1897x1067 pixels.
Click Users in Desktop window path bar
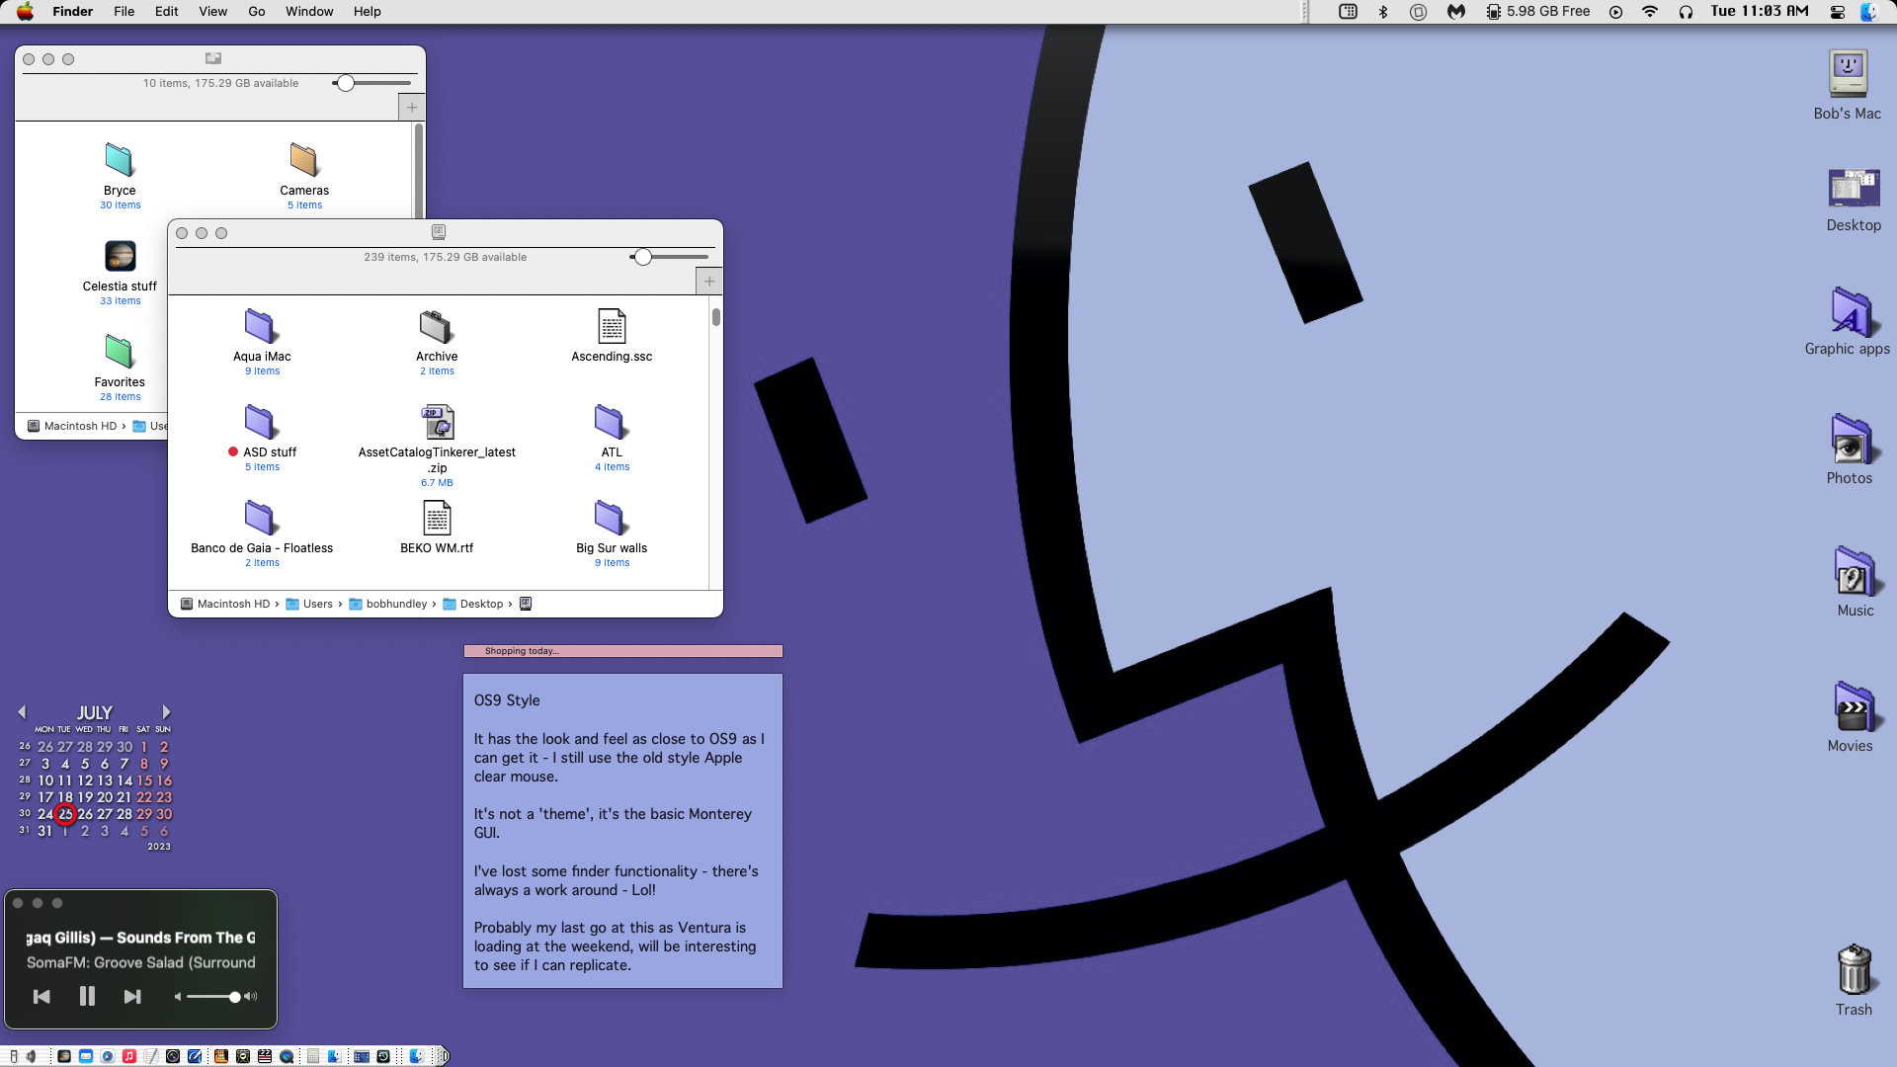pos(317,604)
